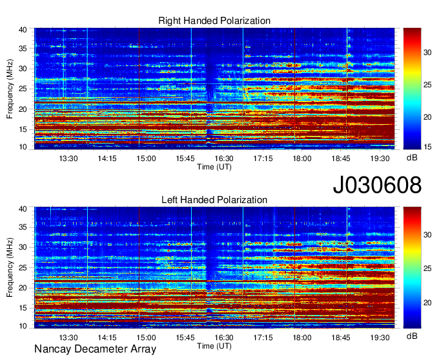Viewport: 439px width, 357px height.
Task: Click 19:30 tick on Right Handed time axis
Action: (x=380, y=158)
